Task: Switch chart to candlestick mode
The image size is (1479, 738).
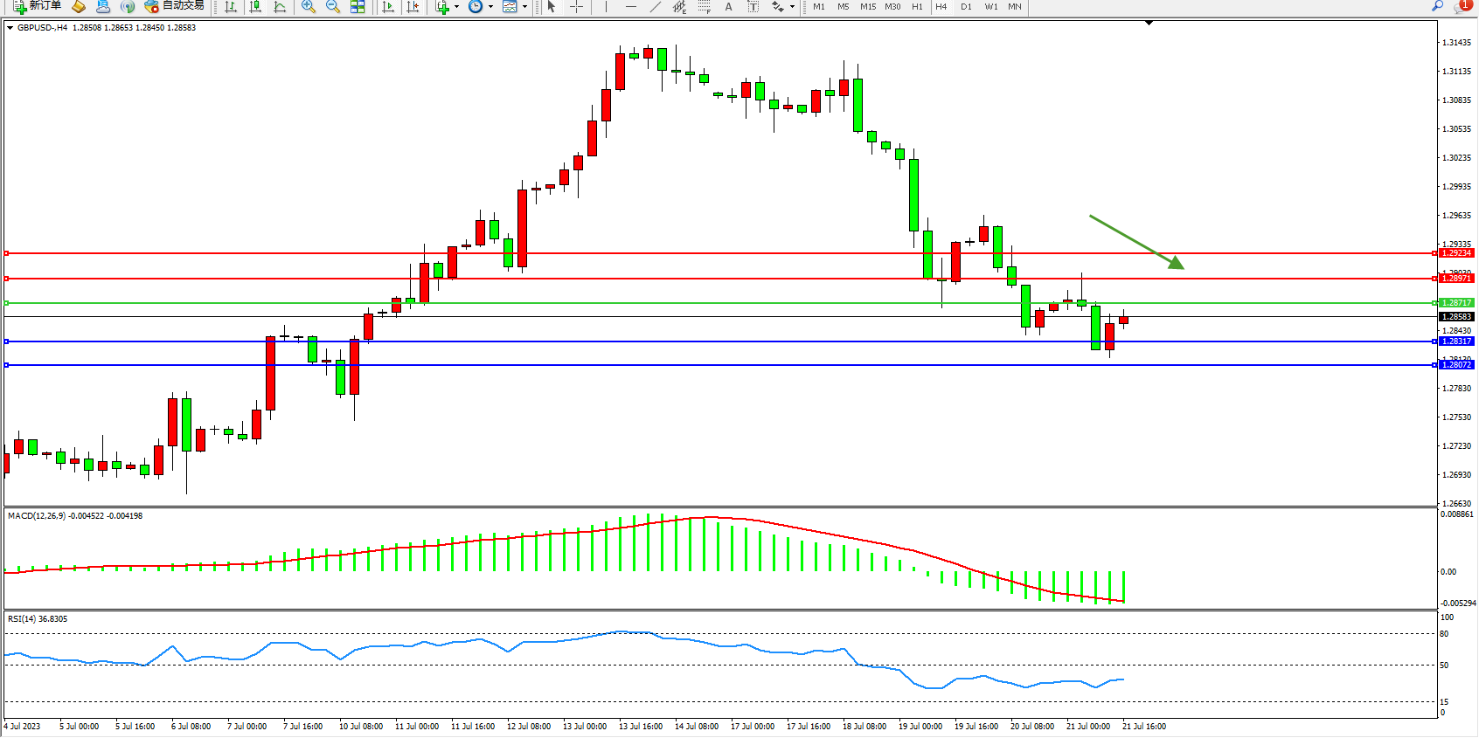Action: click(x=255, y=7)
